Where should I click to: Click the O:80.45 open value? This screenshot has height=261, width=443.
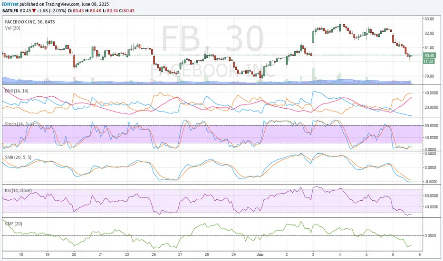click(76, 11)
